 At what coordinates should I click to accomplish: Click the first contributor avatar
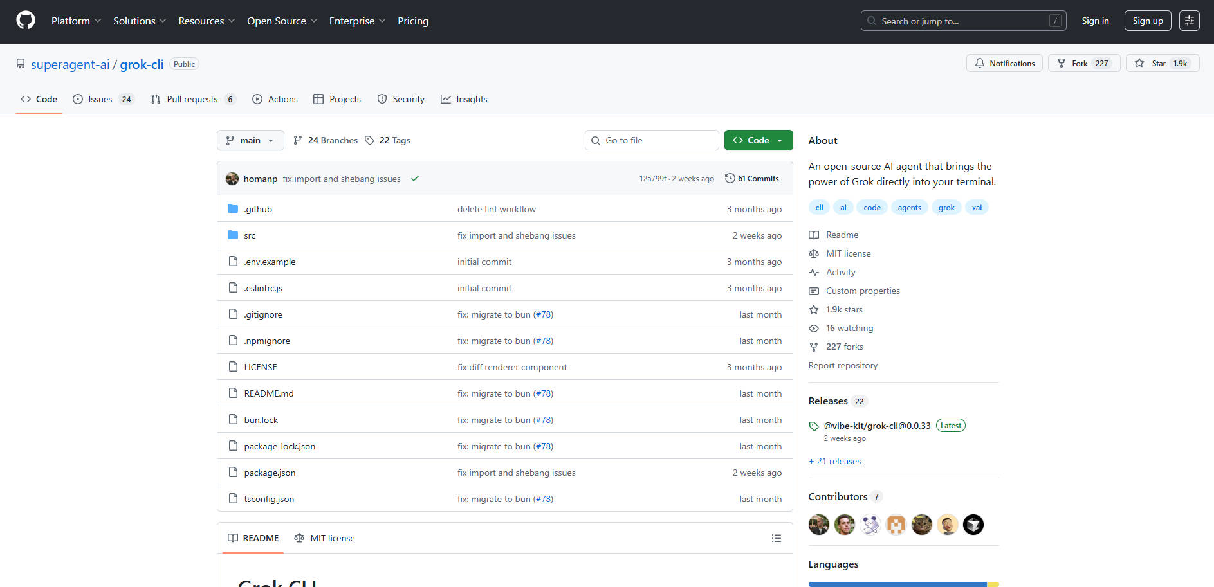pos(818,525)
